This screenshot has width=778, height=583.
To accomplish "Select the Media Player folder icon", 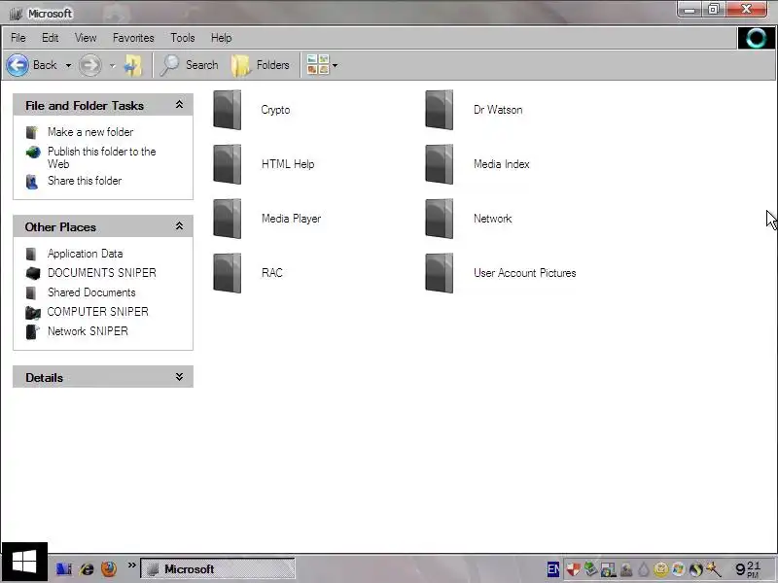I will 228,219.
